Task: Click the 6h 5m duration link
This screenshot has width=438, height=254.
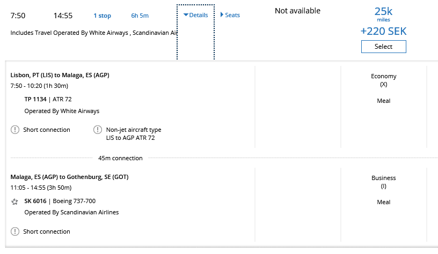Action: point(140,16)
